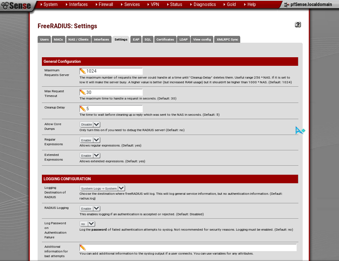This screenshot has height=261, width=339.
Task: Open the Interfaces menu in top bar
Action: (x=77, y=4)
